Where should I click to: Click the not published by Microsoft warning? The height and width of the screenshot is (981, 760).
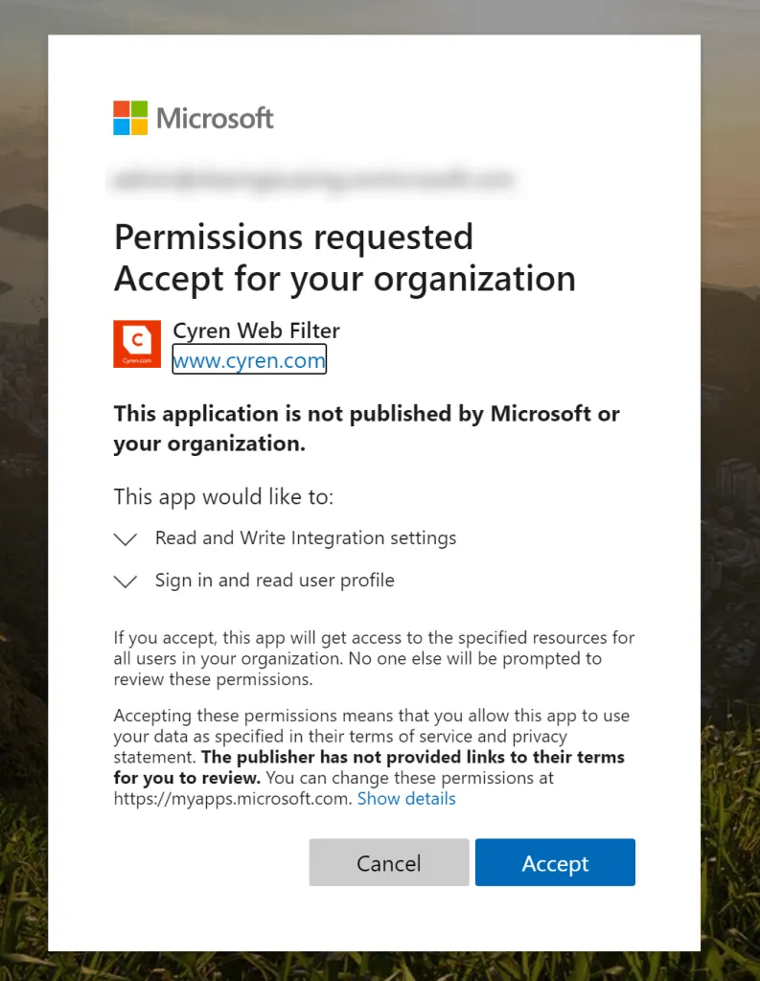point(366,428)
